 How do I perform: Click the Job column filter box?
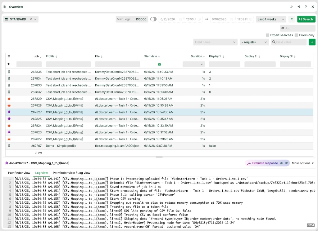(29, 64)
